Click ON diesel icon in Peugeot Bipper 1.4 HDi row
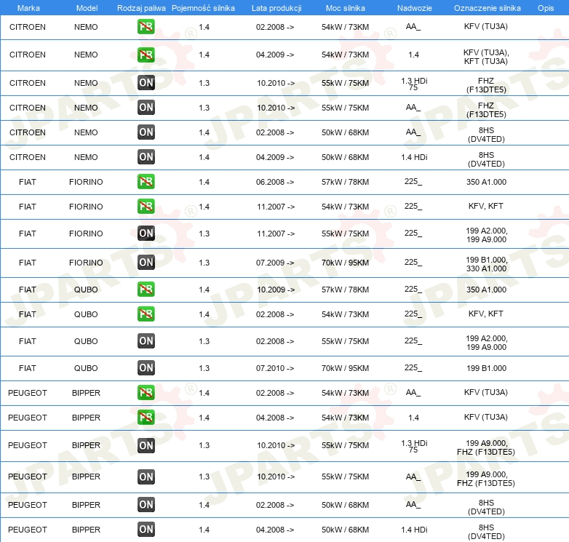 (x=146, y=530)
